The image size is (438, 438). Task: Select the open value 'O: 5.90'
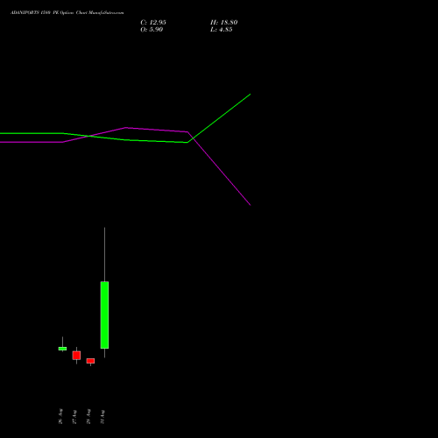tap(152, 30)
